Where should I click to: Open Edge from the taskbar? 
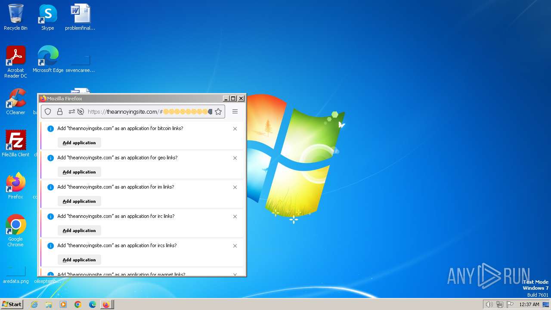tap(93, 304)
